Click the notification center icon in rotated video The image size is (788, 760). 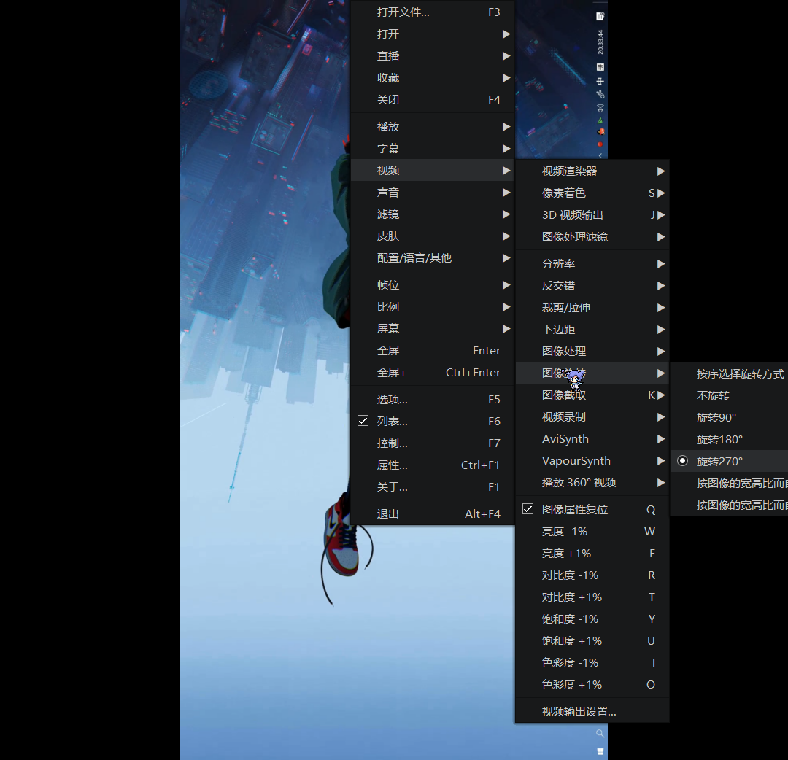point(600,17)
